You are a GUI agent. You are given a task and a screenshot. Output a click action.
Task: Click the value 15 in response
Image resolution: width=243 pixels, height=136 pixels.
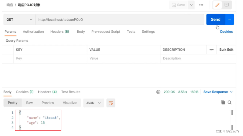tap(43, 123)
